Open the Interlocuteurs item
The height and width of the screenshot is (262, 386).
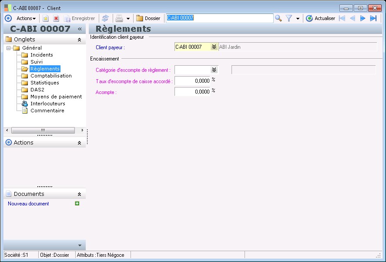[x=48, y=104]
